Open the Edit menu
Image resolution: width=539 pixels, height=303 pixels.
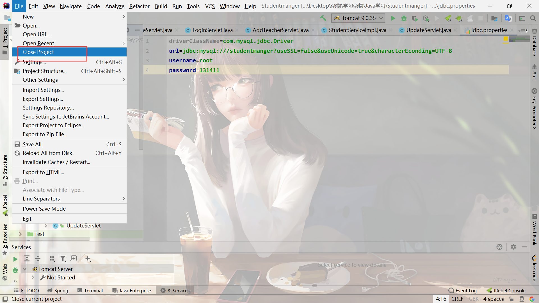(x=33, y=6)
